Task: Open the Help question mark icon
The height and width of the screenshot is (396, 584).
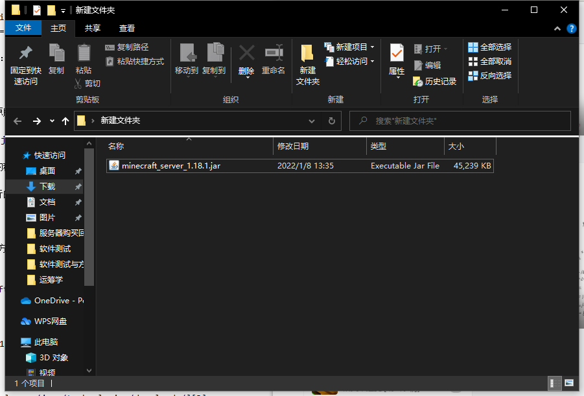Action: point(571,29)
